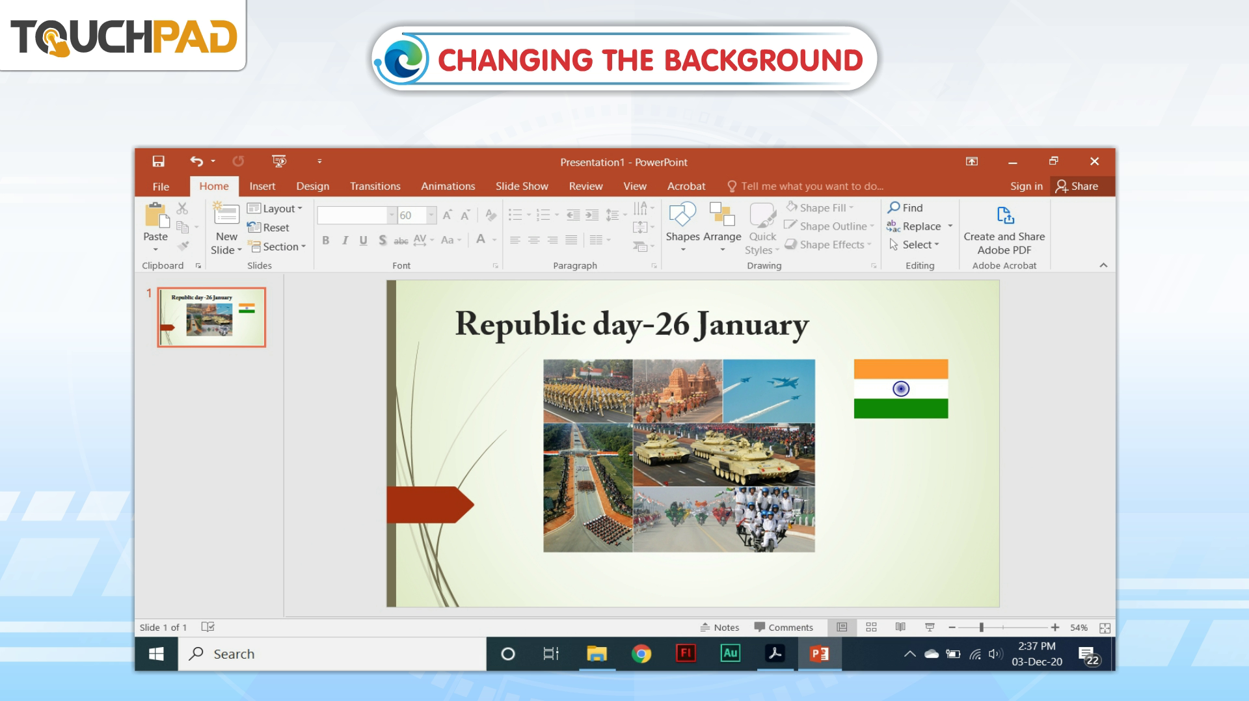The image size is (1249, 701).
Task: Click the Save icon in title bar
Action: [158, 161]
